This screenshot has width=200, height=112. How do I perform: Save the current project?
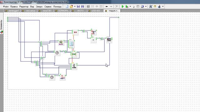(78, 7)
